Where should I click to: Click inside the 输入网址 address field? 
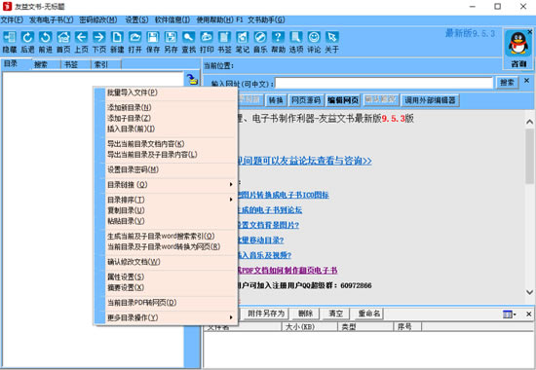[x=384, y=83]
